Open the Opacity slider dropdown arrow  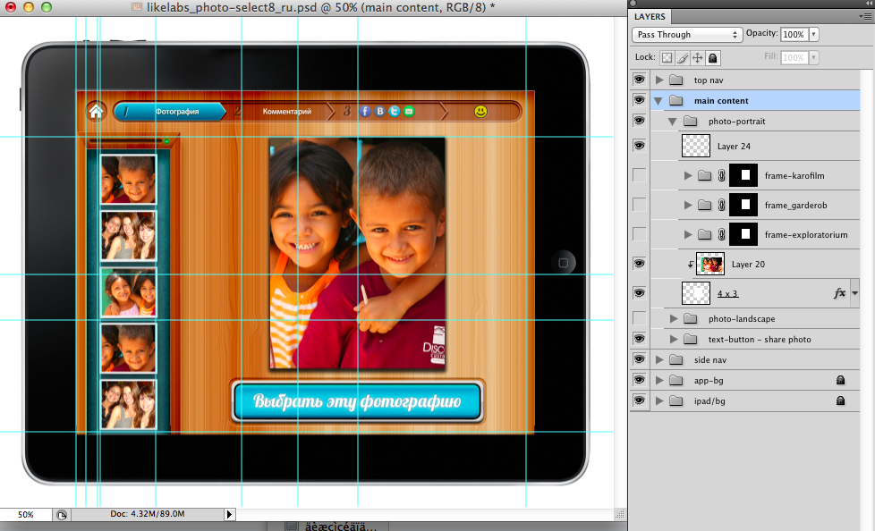813,35
